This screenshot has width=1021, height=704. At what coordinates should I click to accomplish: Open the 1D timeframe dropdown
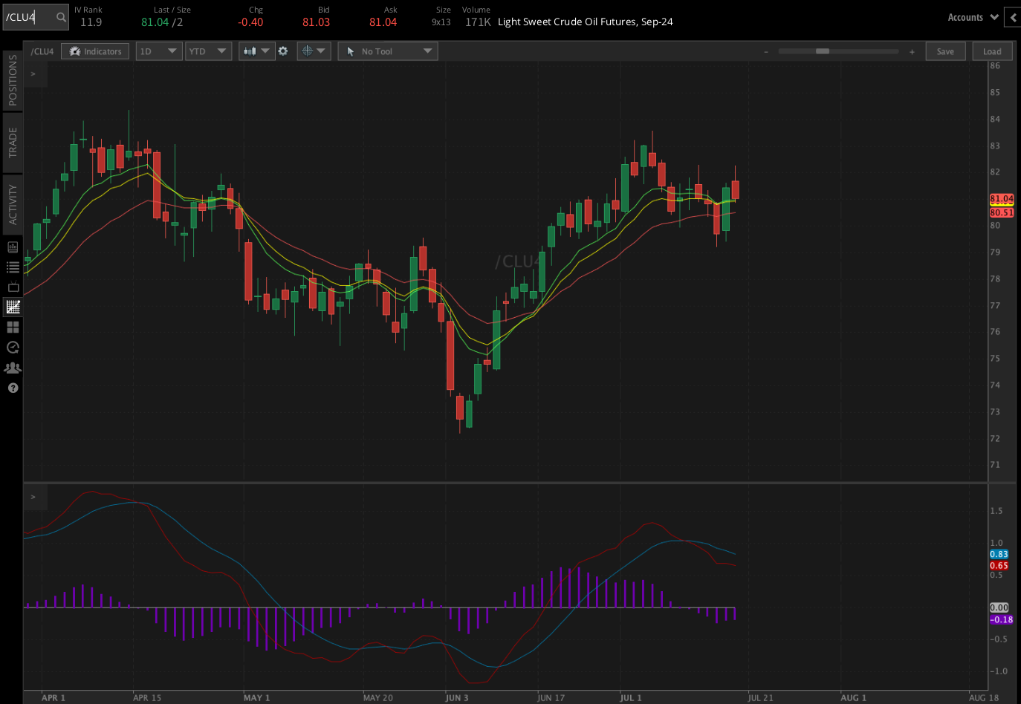point(158,50)
